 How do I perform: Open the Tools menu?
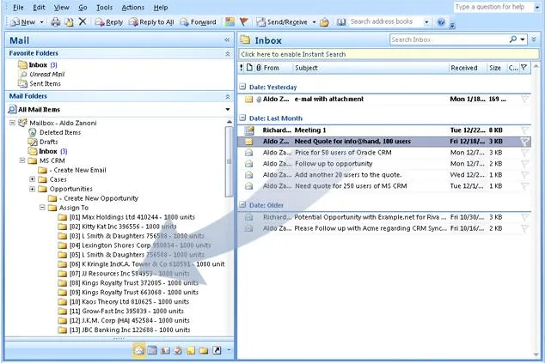[x=104, y=7]
